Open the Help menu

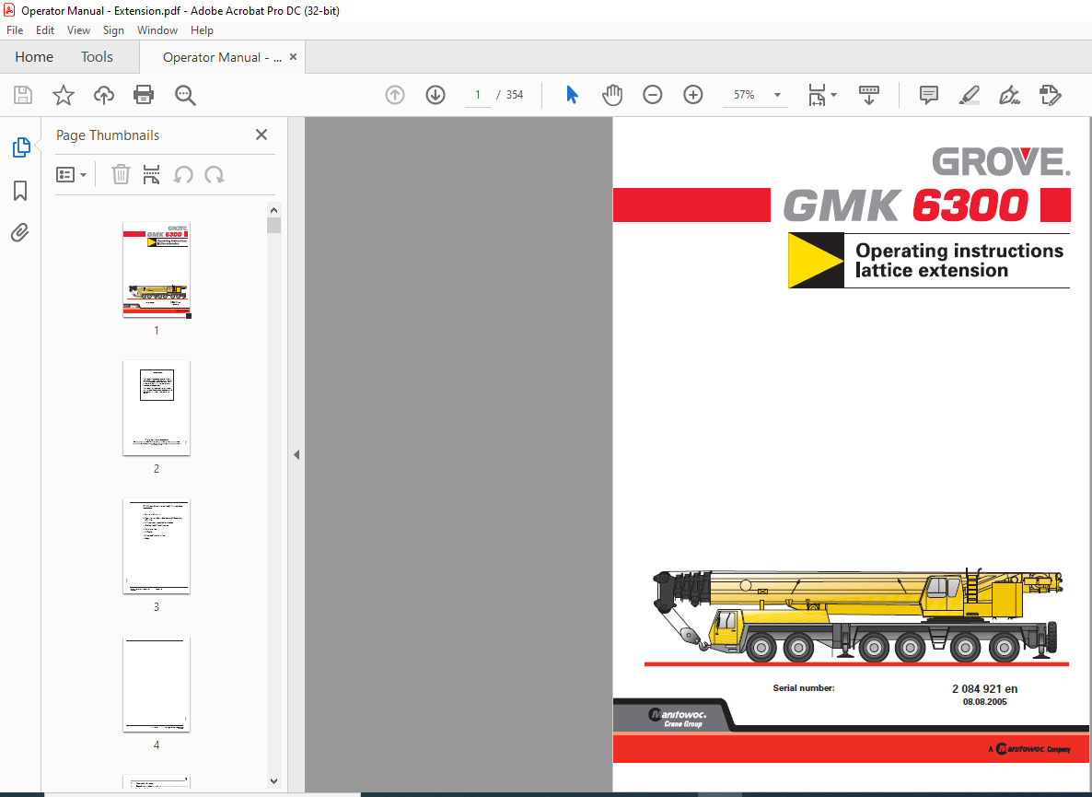202,30
